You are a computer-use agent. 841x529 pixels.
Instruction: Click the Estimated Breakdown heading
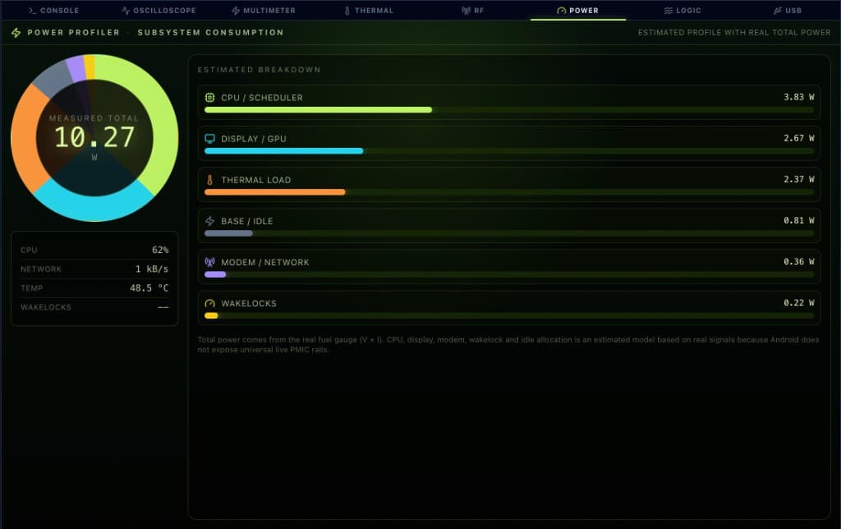(259, 70)
